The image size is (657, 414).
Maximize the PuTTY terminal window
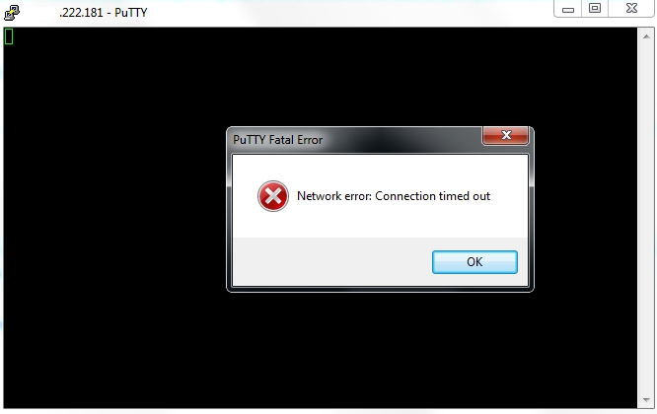[595, 8]
